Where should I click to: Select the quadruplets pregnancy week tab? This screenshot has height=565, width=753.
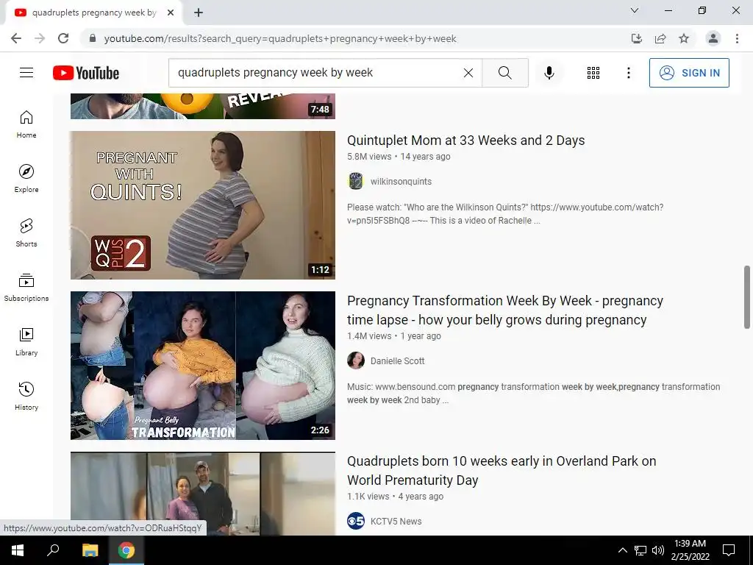click(x=94, y=13)
